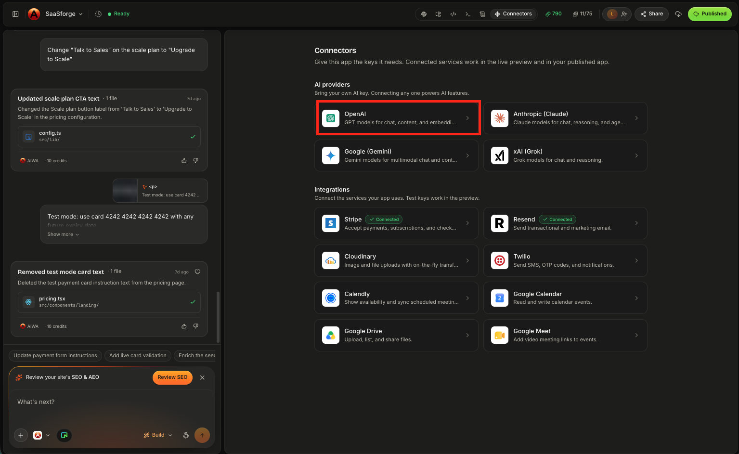739x454 pixels.
Task: Collapse the left sidebar panel
Action: coord(15,14)
